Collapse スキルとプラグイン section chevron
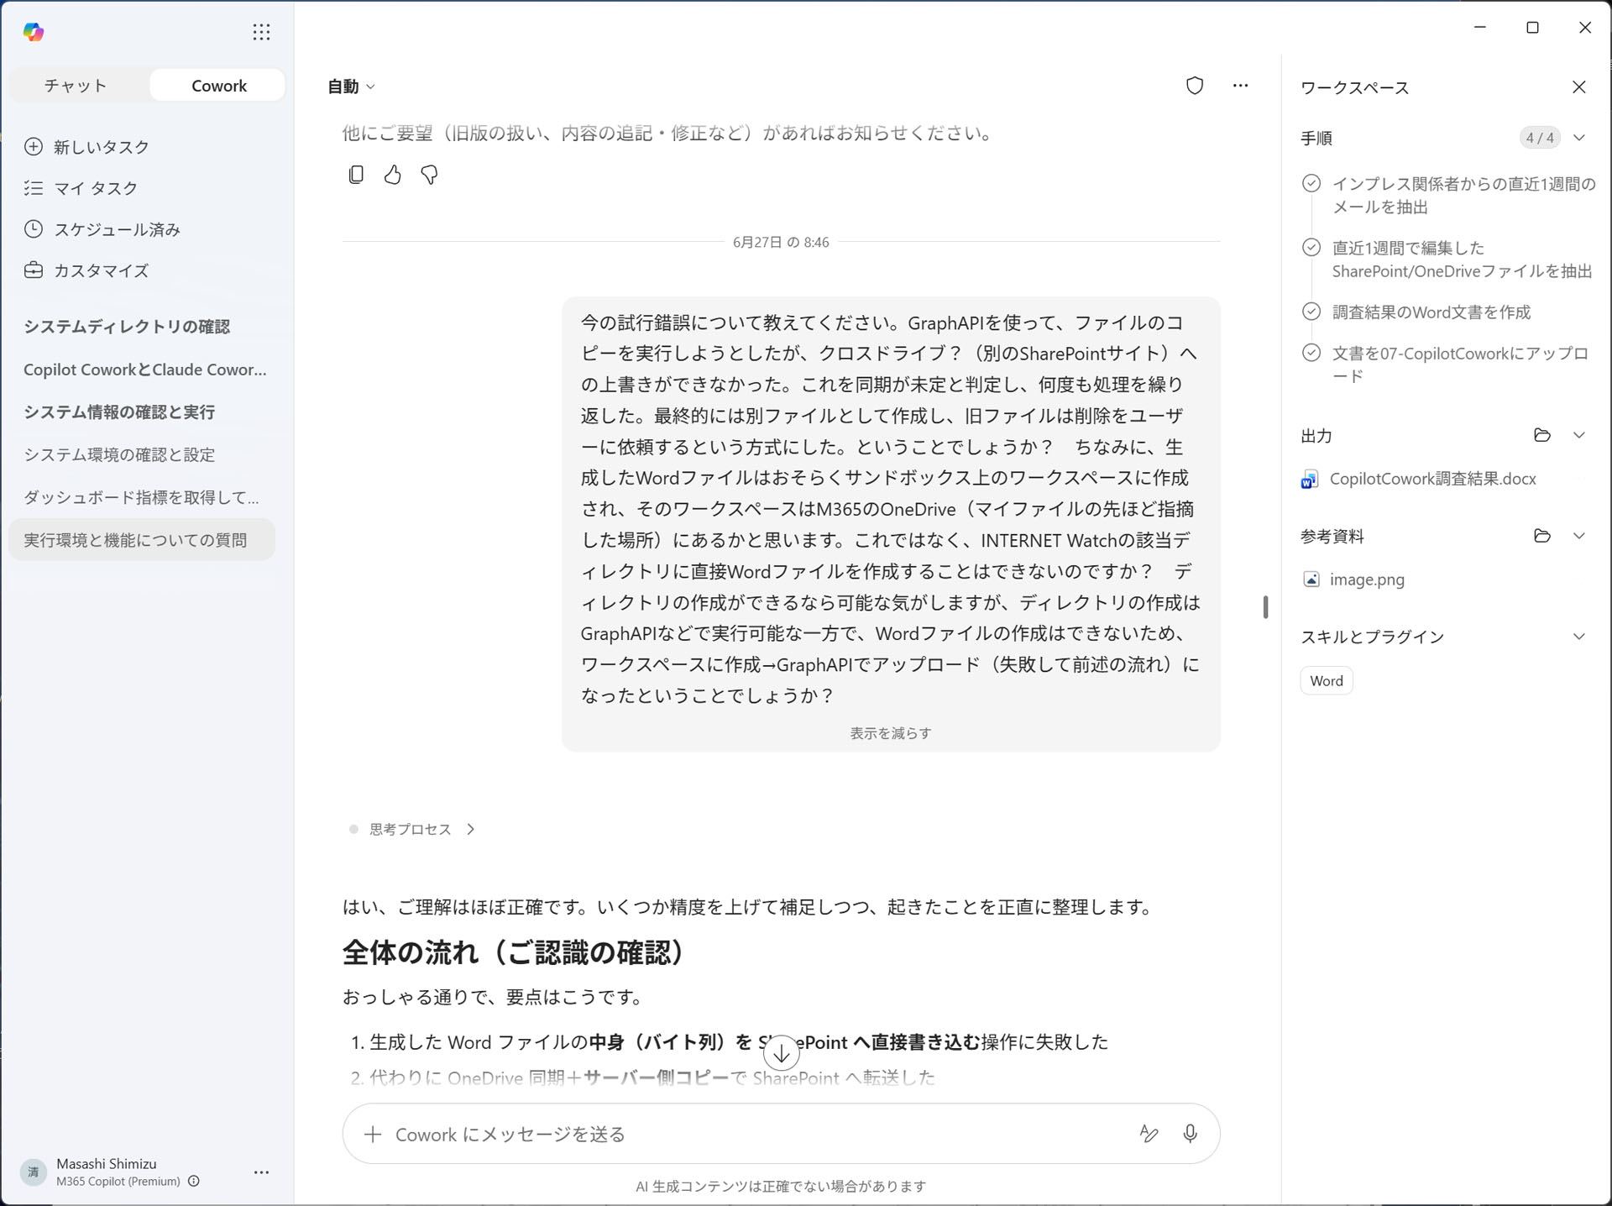The width and height of the screenshot is (1612, 1206). point(1578,637)
